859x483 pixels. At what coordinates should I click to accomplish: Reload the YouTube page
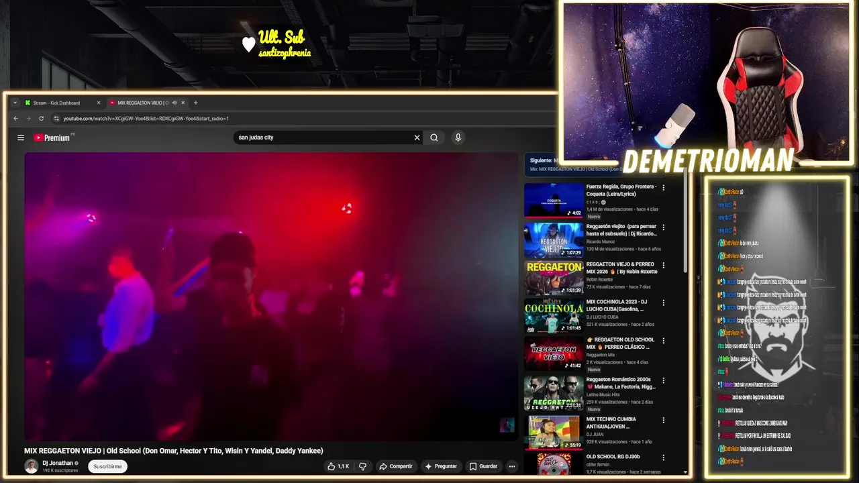point(41,119)
